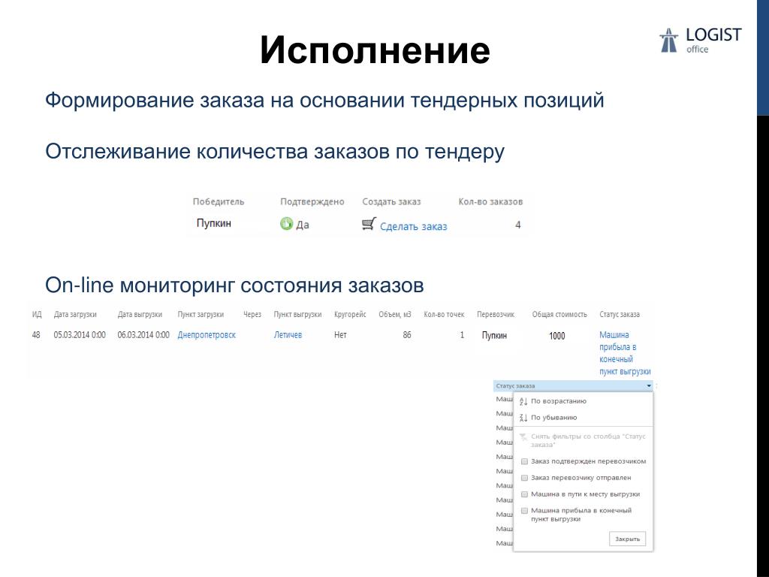
Task: Click the 'Пункт выгрузки' column header
Action: [x=297, y=315]
